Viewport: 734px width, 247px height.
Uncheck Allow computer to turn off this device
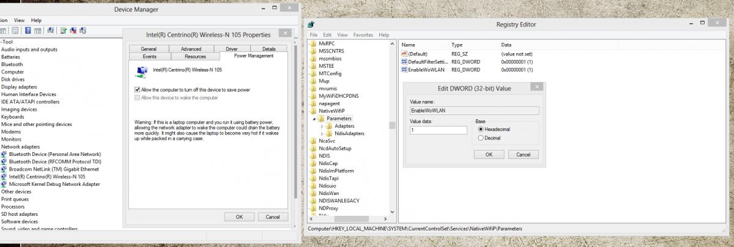pyautogui.click(x=138, y=90)
